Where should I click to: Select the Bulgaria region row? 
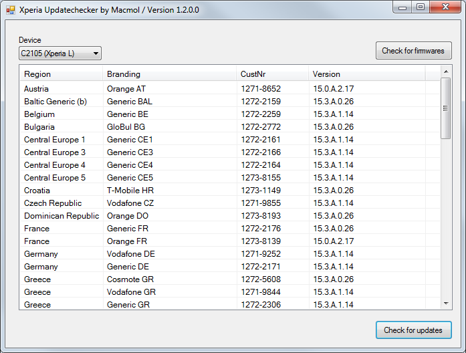230,127
